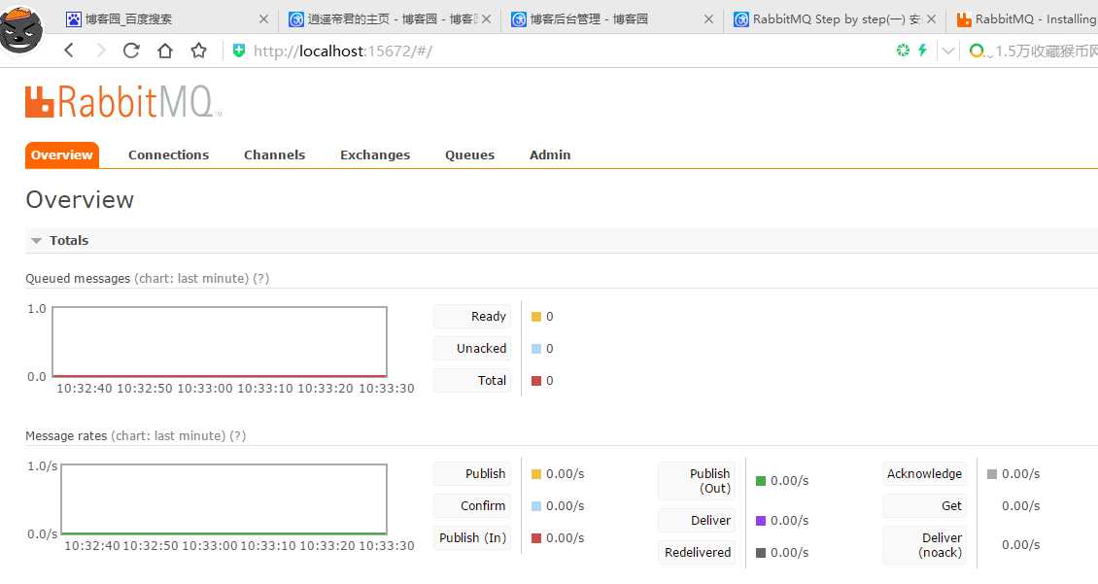1098x584 pixels.
Task: Open the Channels tab
Action: tap(274, 155)
